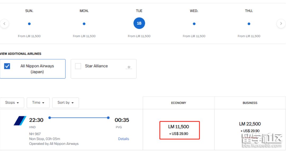Select Sunday date dot
Image resolution: width=286 pixels, height=151 pixels.
(29, 24)
